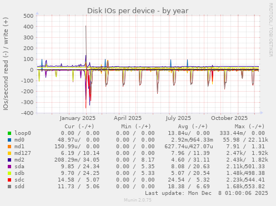Click the 'md2' legend label
Image resolution: width=276 pixels, height=206 pixels.
coord(19,160)
